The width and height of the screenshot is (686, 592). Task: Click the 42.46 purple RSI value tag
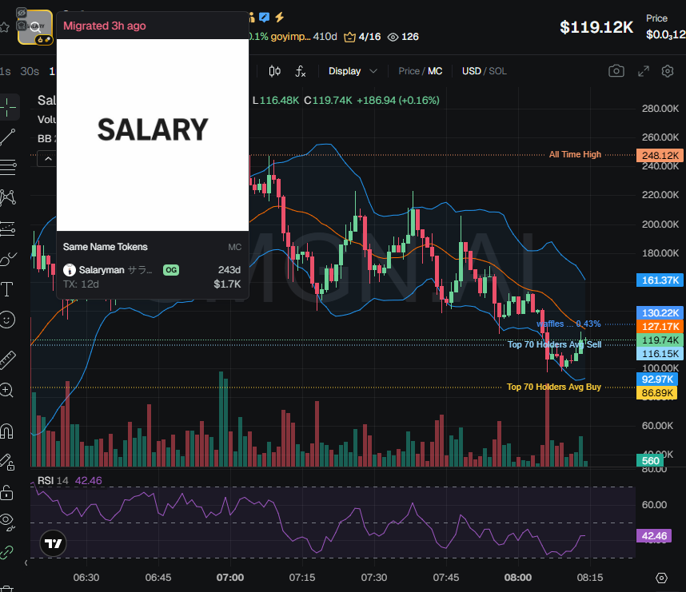point(654,535)
